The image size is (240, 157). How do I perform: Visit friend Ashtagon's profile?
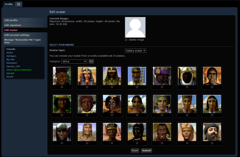pos(11,56)
